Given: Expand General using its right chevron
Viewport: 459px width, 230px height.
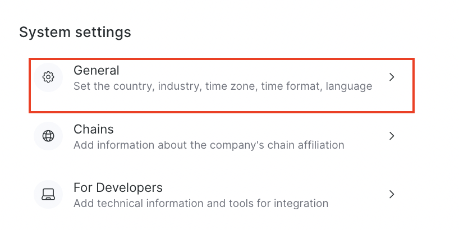Looking at the screenshot, I should [392, 77].
